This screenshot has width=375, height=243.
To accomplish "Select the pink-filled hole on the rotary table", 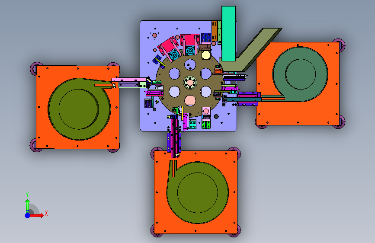I will [190, 100].
